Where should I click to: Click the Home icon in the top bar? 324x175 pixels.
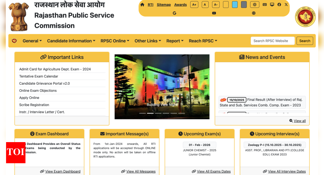(x=142, y=5)
